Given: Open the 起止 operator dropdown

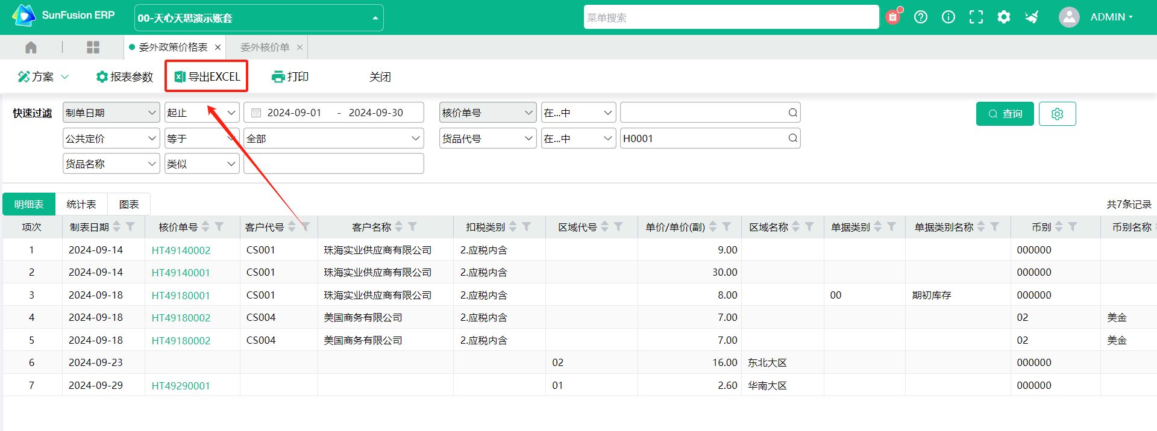Looking at the screenshot, I should pos(202,113).
